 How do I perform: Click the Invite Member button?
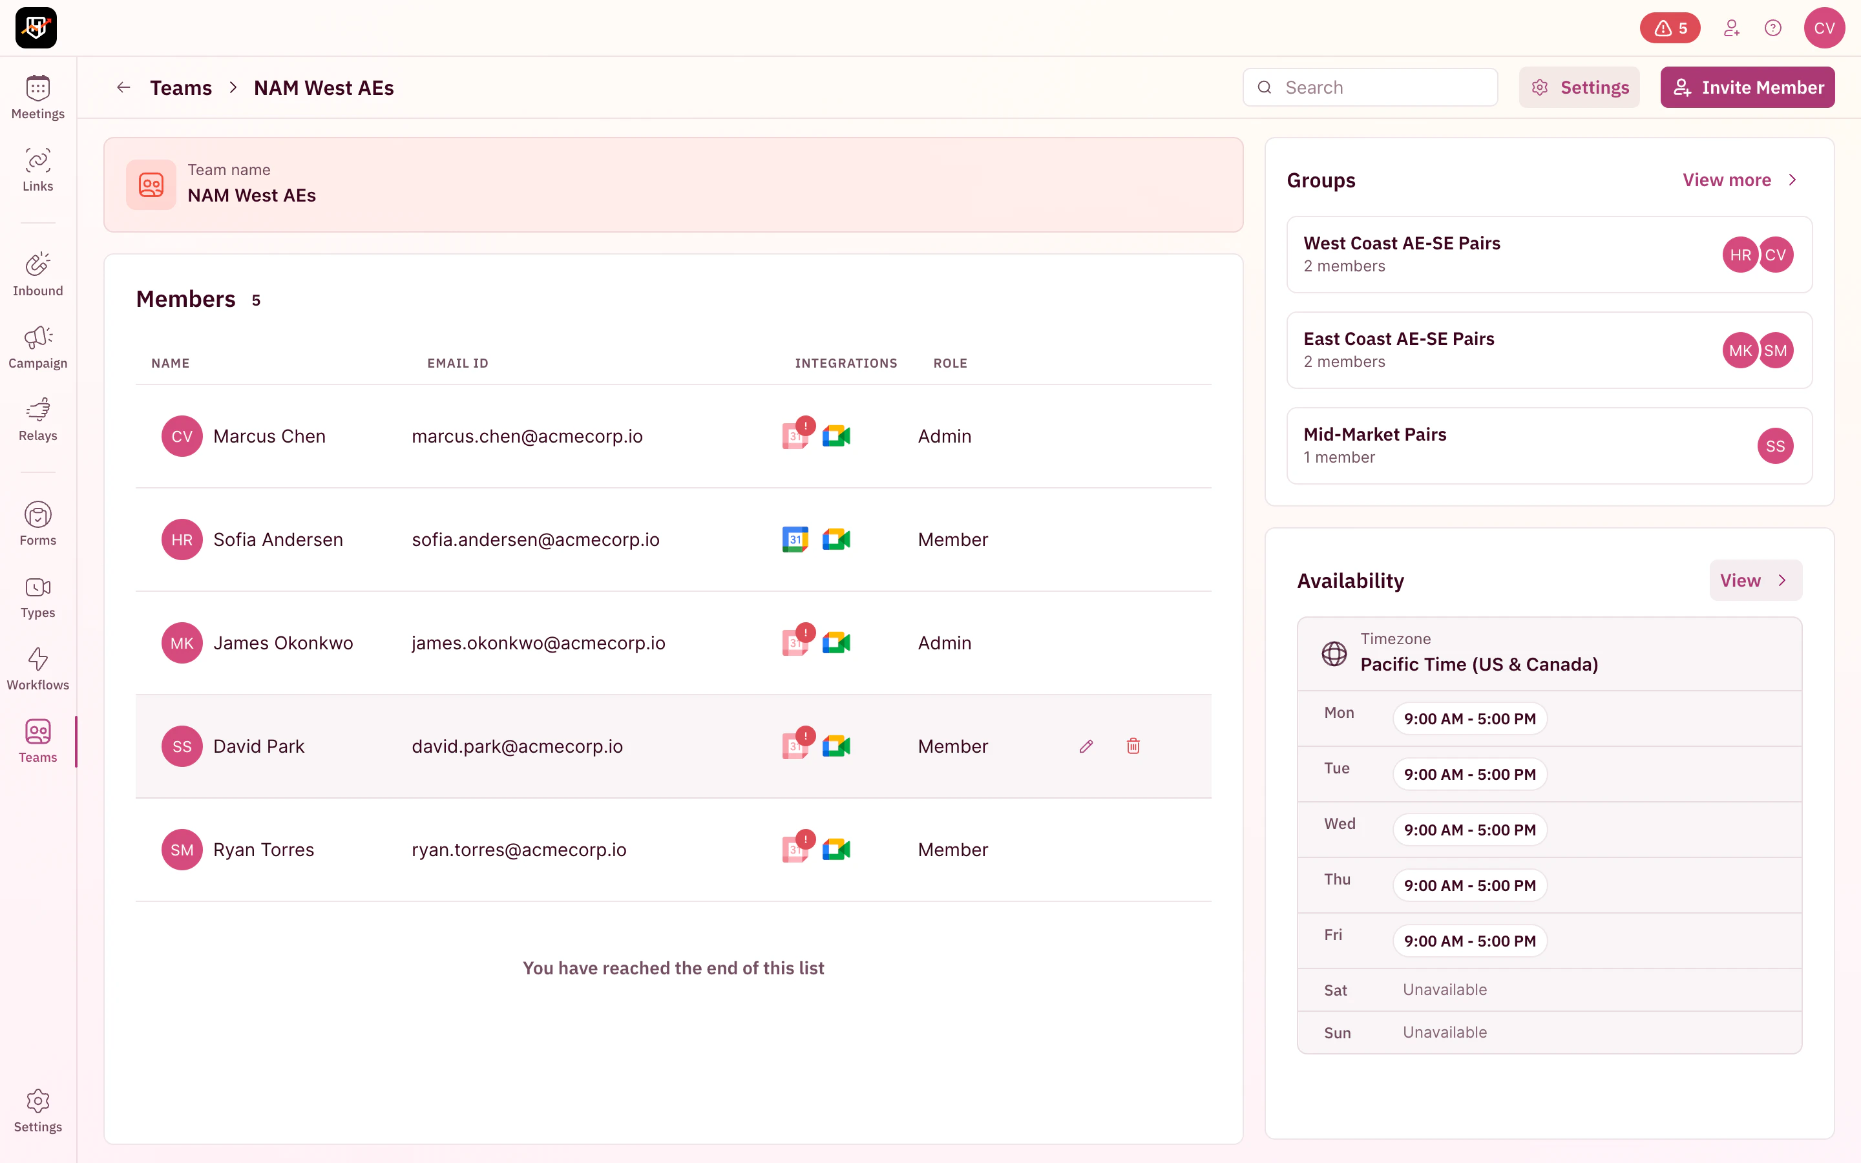point(1747,88)
